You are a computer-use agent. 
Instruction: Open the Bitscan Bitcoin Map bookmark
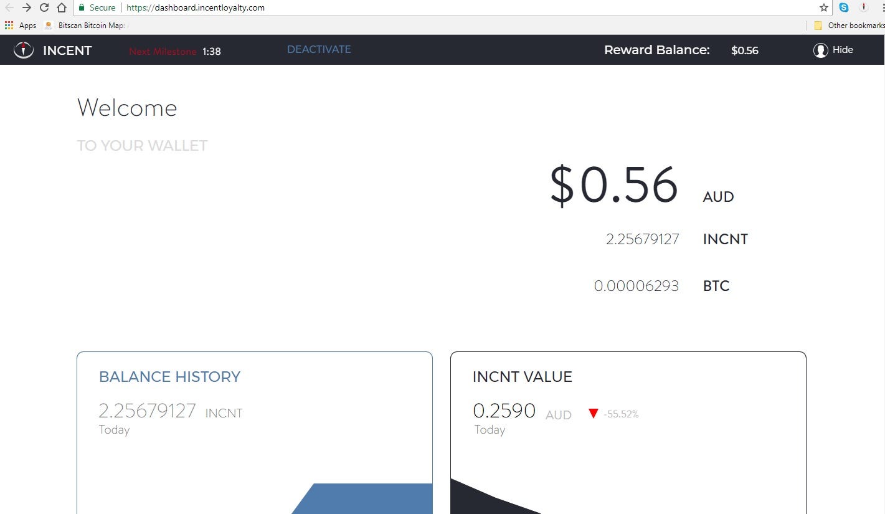85,26
